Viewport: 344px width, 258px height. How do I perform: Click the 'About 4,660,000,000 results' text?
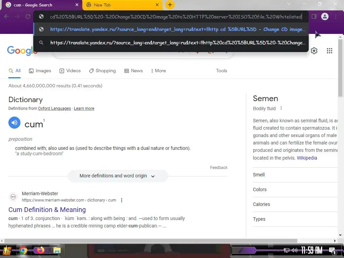[x=55, y=86]
